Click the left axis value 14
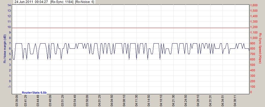The width and height of the screenshot is (265, 107). (9, 5)
